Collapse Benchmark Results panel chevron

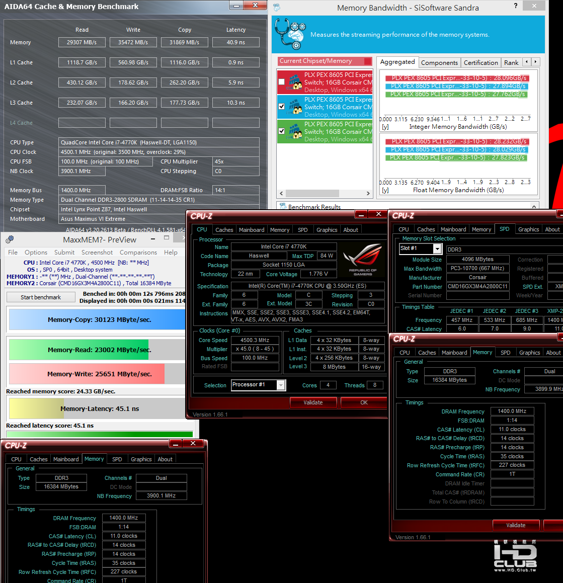(534, 207)
